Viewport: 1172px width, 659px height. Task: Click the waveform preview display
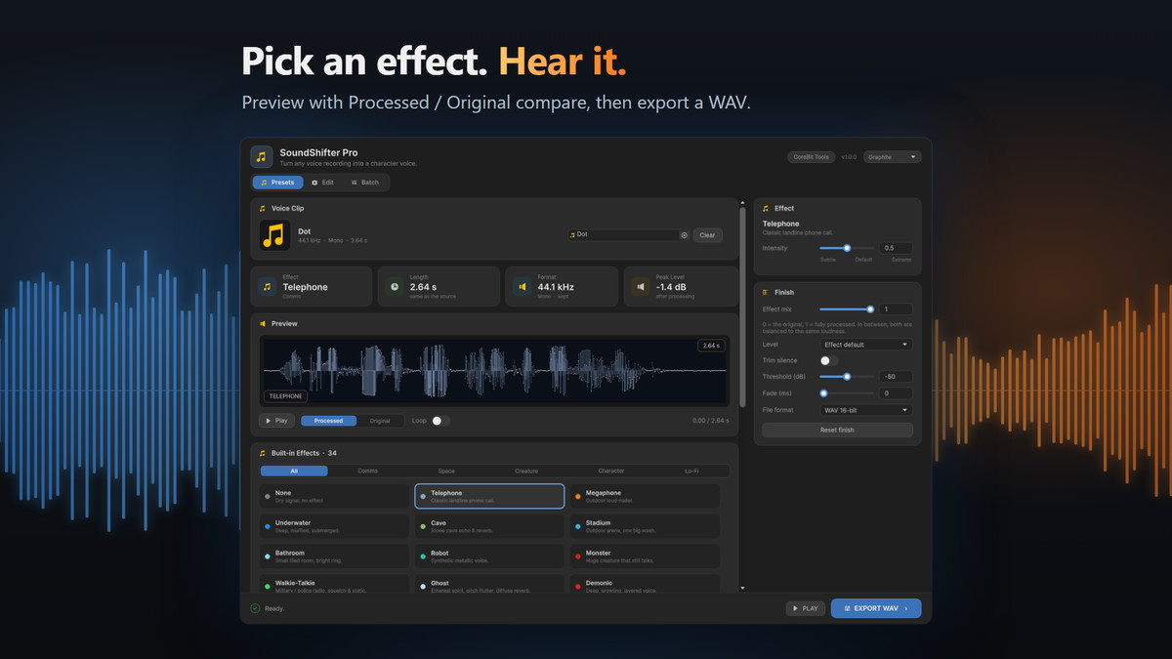click(494, 371)
